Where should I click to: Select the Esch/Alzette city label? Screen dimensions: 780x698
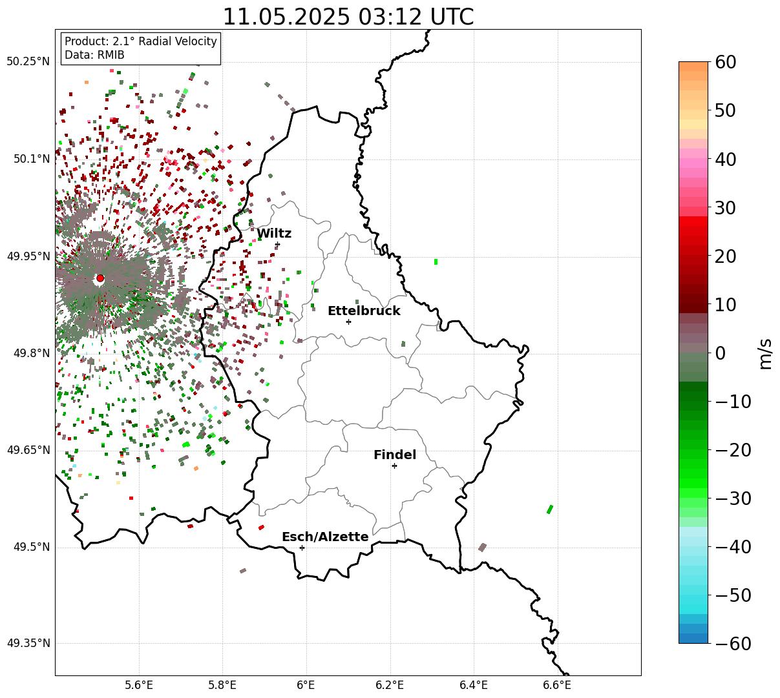click(x=325, y=537)
